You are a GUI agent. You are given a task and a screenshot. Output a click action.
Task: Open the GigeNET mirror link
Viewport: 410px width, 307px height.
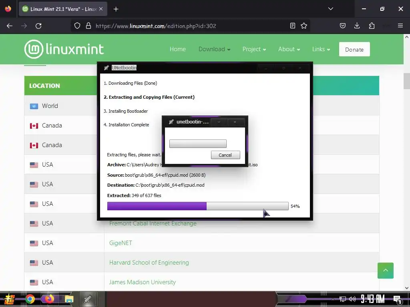point(121,243)
